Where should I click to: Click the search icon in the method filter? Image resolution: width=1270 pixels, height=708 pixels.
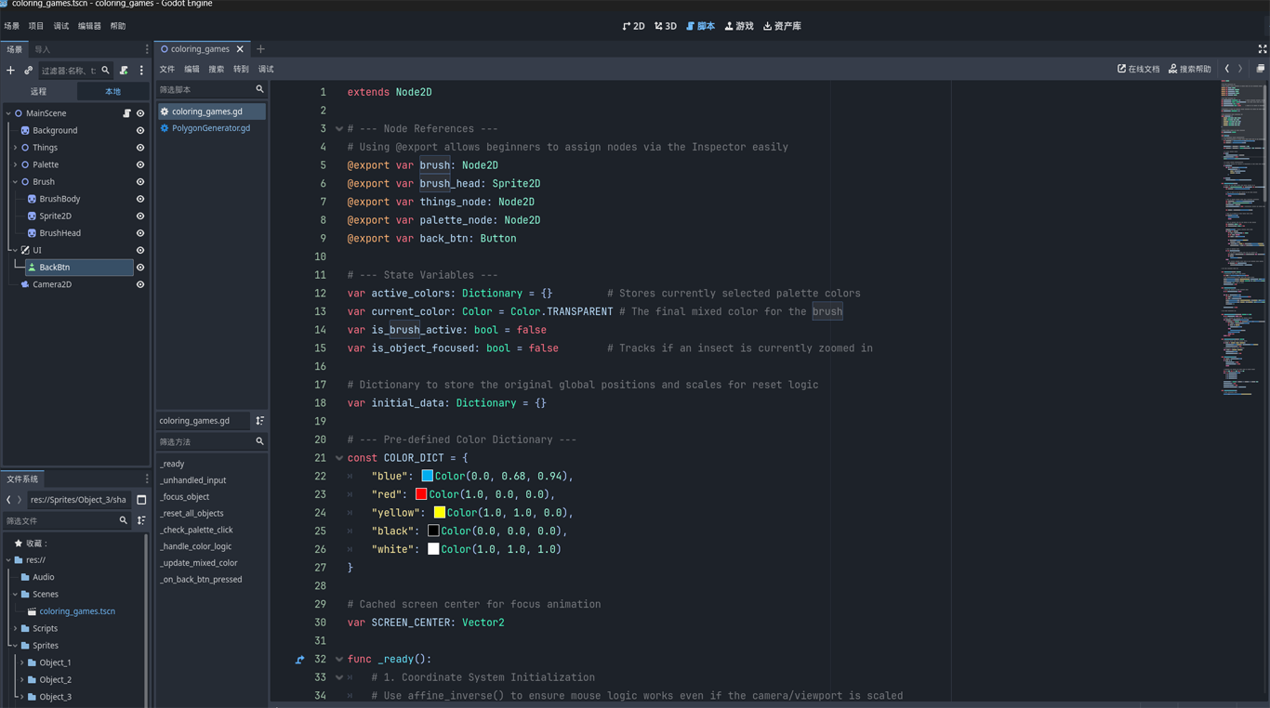pyautogui.click(x=260, y=442)
